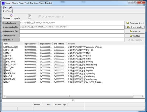
Task: Click the Stop icon
Action: click(x=29, y=15)
